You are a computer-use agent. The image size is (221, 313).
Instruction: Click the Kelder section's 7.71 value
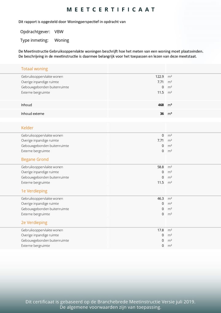point(160,141)
